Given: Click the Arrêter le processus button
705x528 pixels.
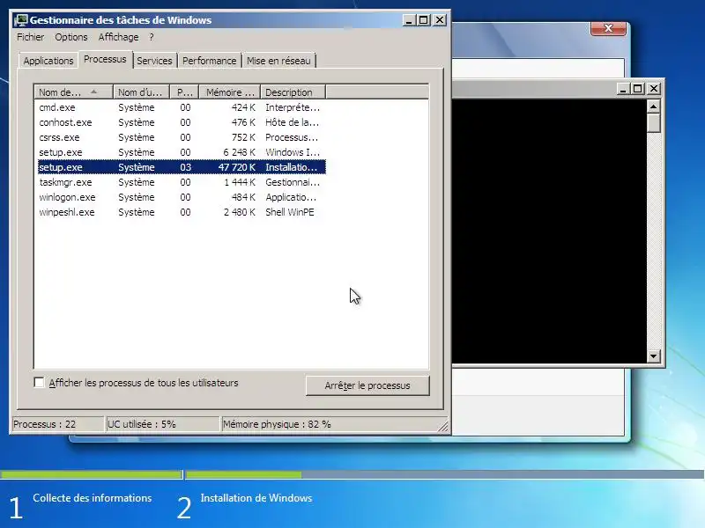Looking at the screenshot, I should (367, 385).
